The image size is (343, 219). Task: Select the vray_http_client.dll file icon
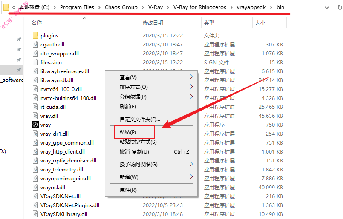coord(35,151)
